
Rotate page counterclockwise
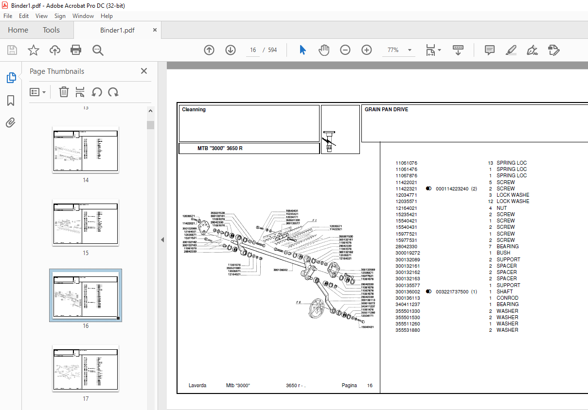pyautogui.click(x=97, y=92)
